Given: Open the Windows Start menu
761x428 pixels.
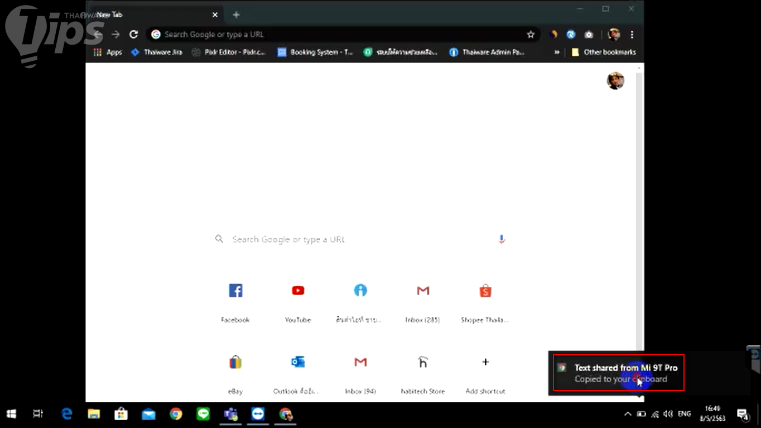Looking at the screenshot, I should (x=11, y=414).
